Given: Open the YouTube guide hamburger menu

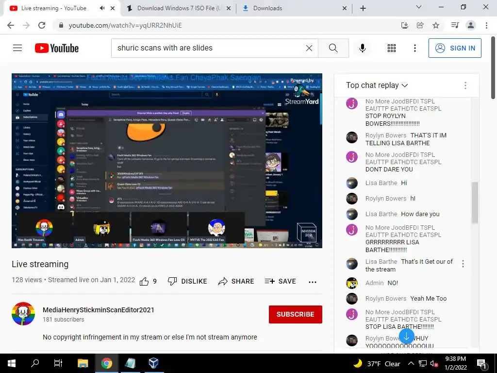Looking at the screenshot, I should [x=17, y=48].
